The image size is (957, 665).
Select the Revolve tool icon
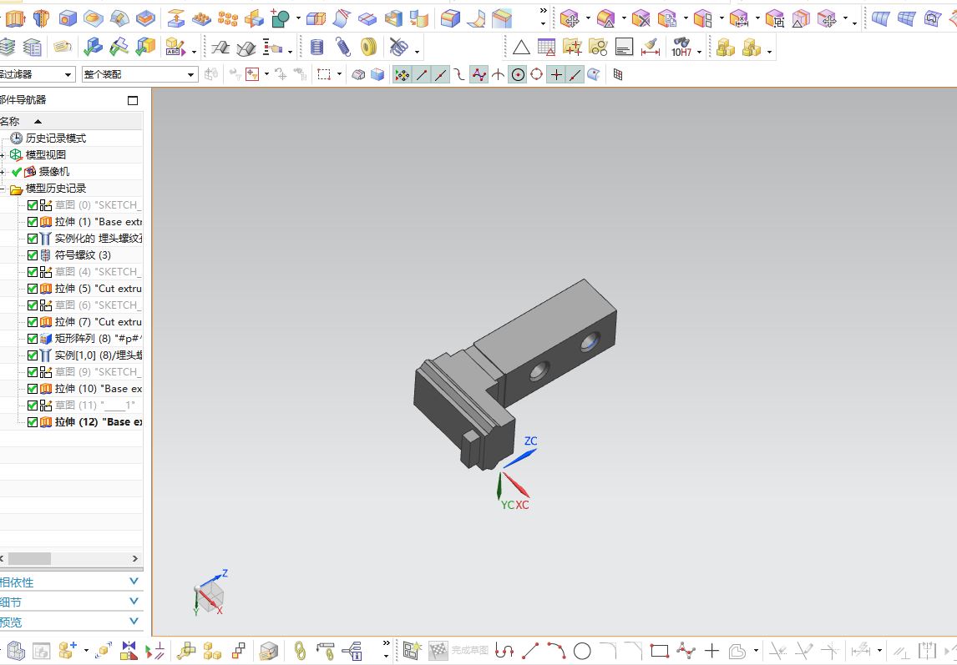(42, 18)
